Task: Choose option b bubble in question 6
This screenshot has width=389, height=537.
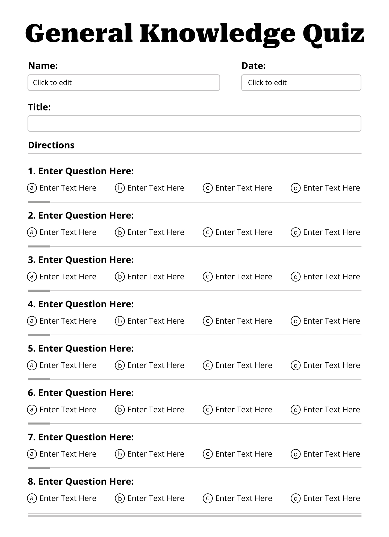Action: pyautogui.click(x=120, y=410)
